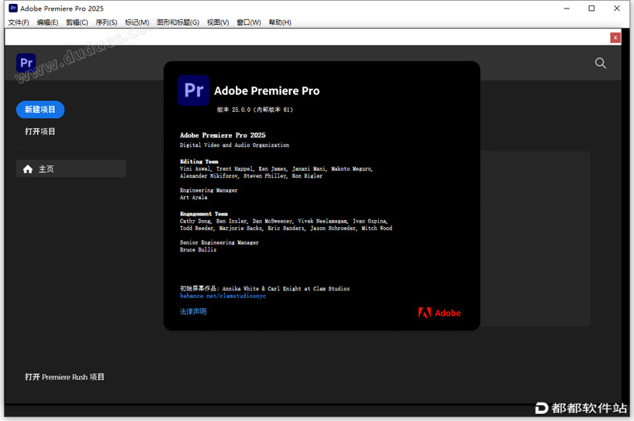Open the 帮助(H) menu
This screenshot has height=421, width=634.
(280, 22)
